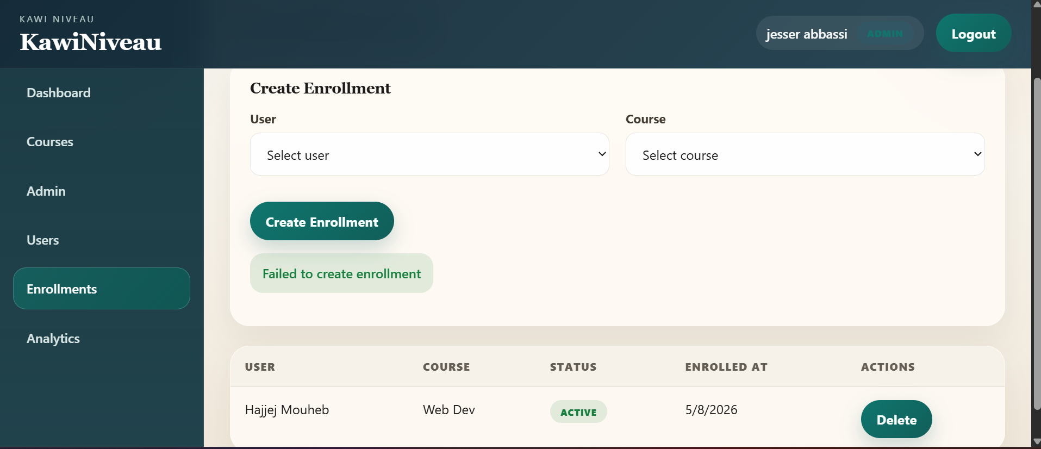This screenshot has height=449, width=1041.
Task: Click the ACTIONS column header
Action: pyautogui.click(x=888, y=367)
